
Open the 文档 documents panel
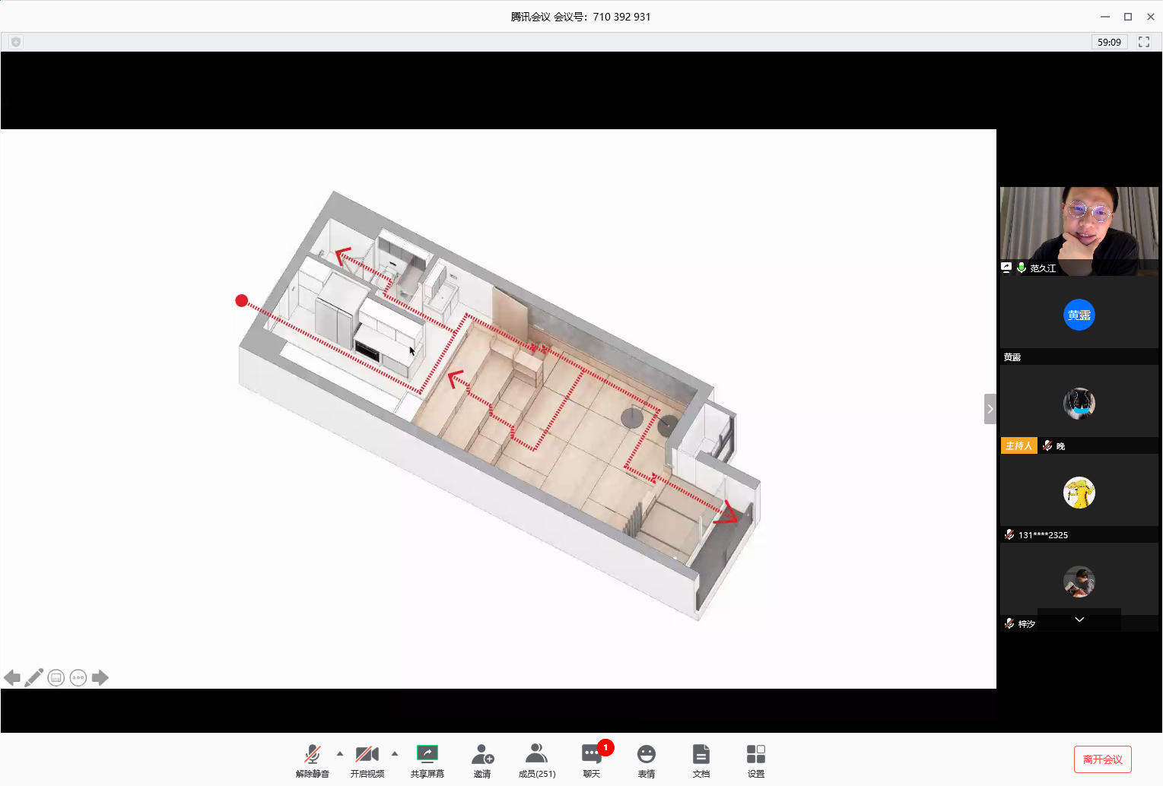(x=701, y=759)
